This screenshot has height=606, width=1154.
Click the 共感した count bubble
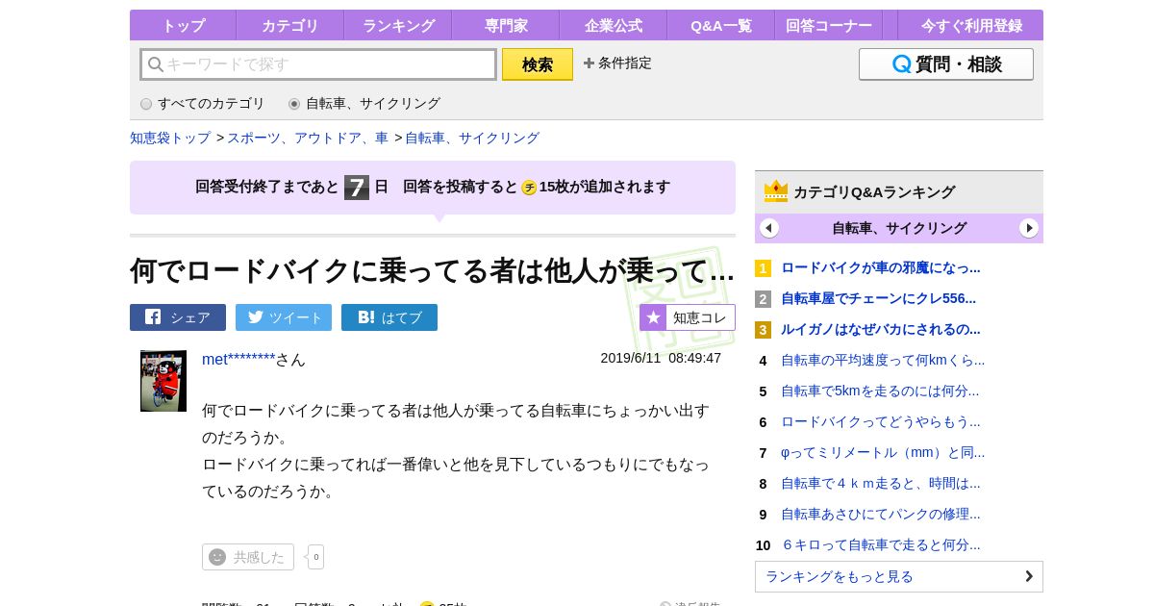pos(315,557)
